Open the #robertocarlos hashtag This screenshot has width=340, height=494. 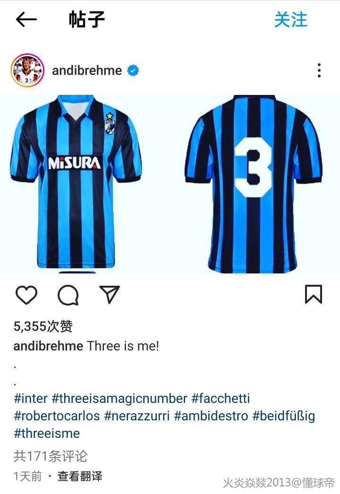(x=57, y=416)
